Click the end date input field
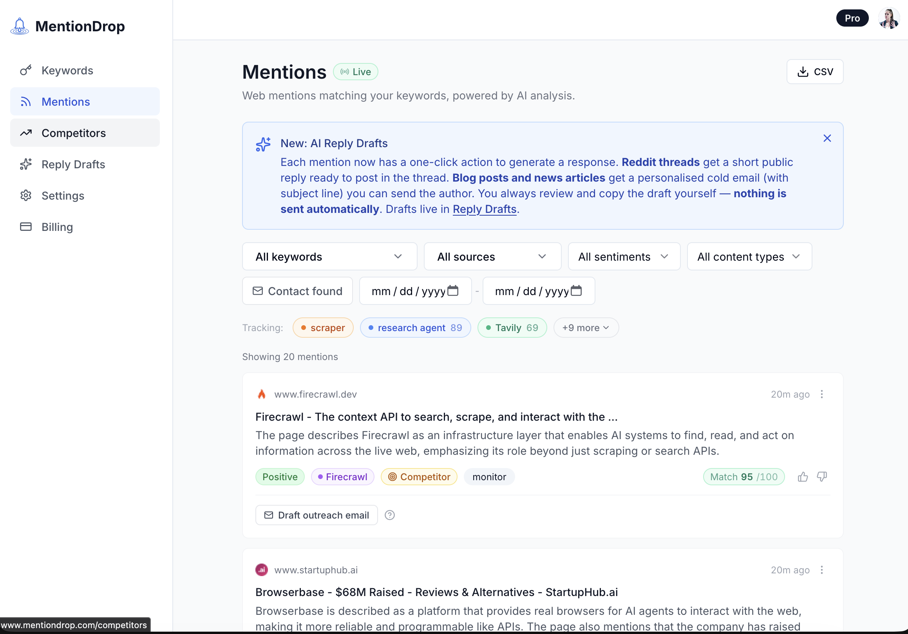 (x=538, y=291)
